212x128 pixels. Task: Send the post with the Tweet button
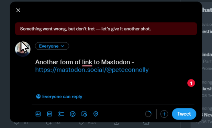pyautogui.click(x=184, y=114)
